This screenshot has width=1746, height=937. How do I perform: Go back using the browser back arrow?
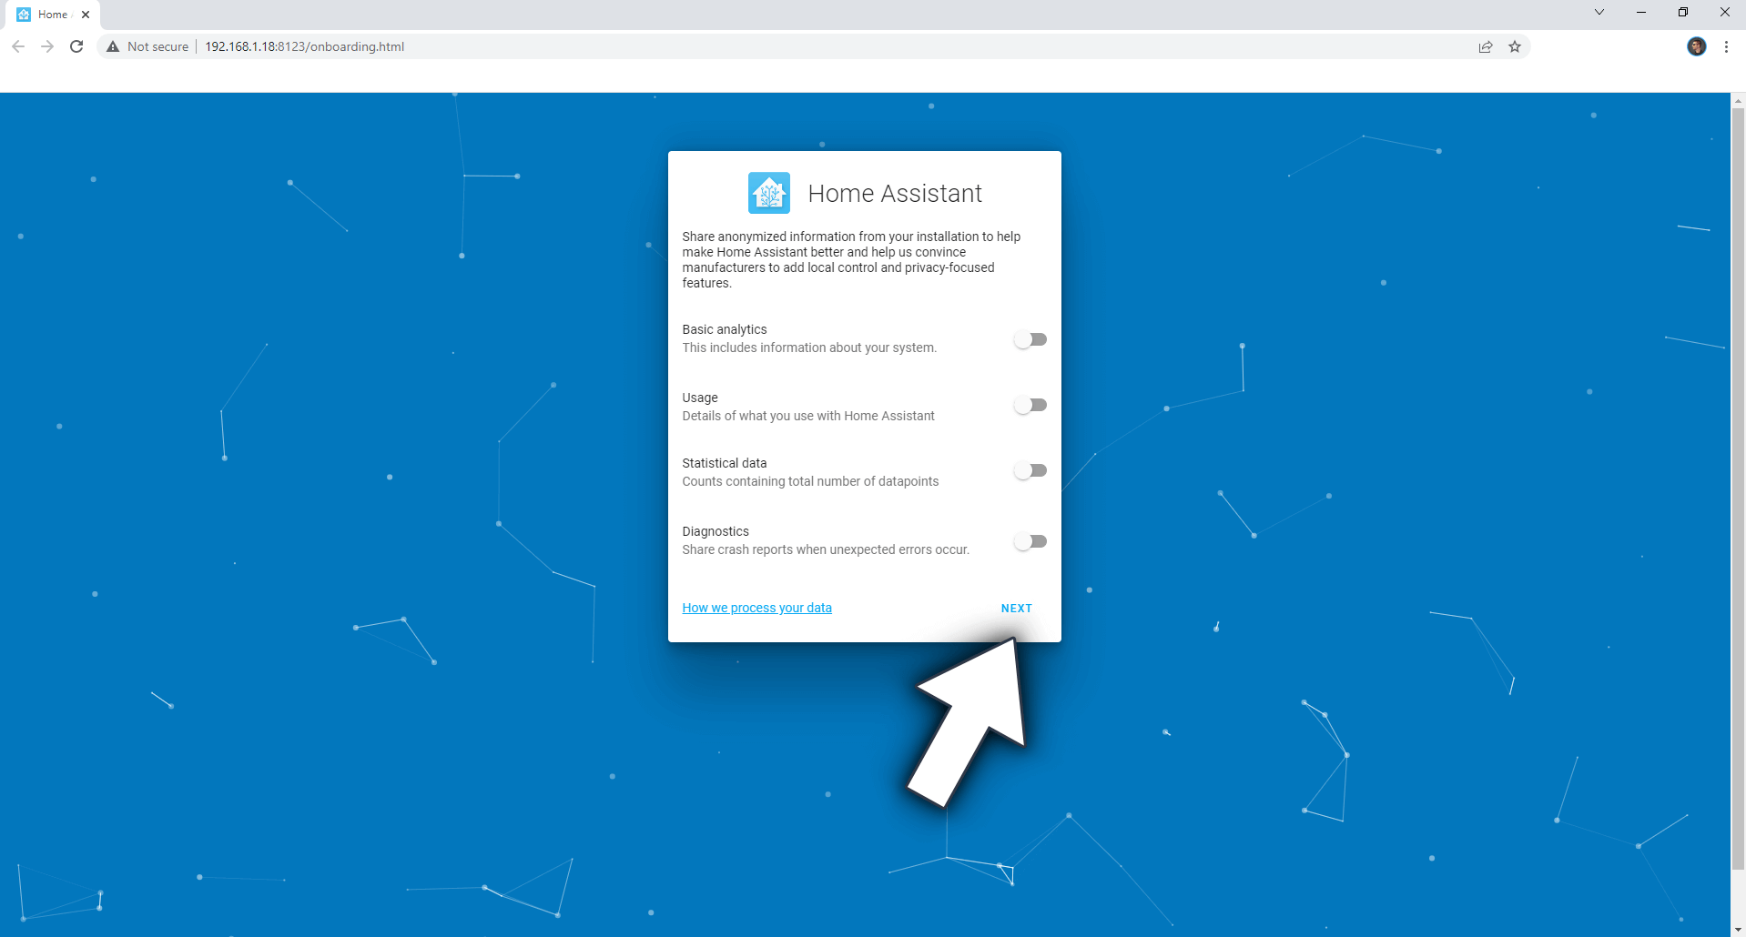[x=18, y=46]
